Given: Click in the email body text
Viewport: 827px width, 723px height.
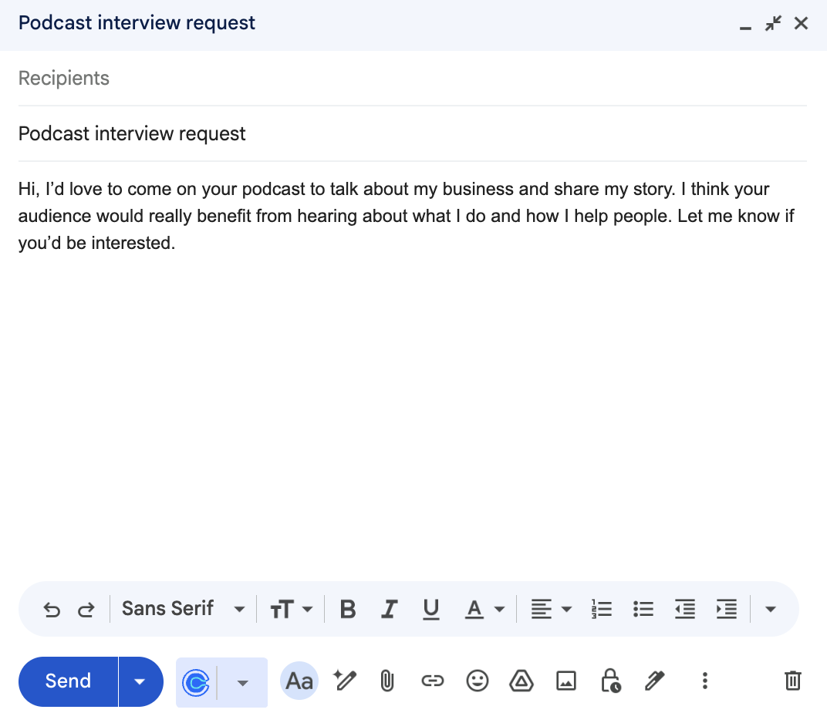Looking at the screenshot, I should pyautogui.click(x=406, y=216).
